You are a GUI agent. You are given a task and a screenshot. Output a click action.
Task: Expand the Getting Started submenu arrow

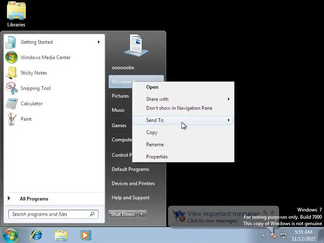99,42
